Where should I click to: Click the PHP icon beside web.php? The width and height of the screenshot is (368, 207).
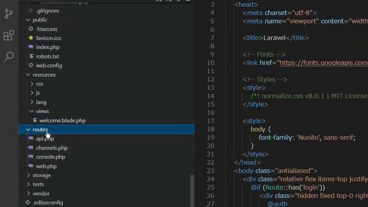(x=30, y=166)
